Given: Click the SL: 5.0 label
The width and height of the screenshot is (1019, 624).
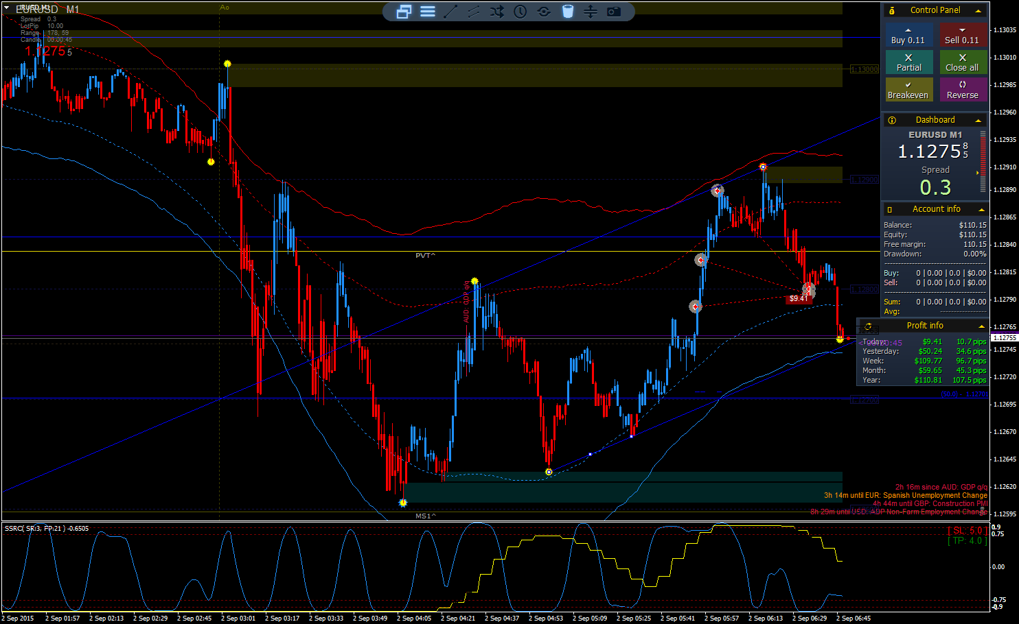Looking at the screenshot, I should click(x=968, y=530).
